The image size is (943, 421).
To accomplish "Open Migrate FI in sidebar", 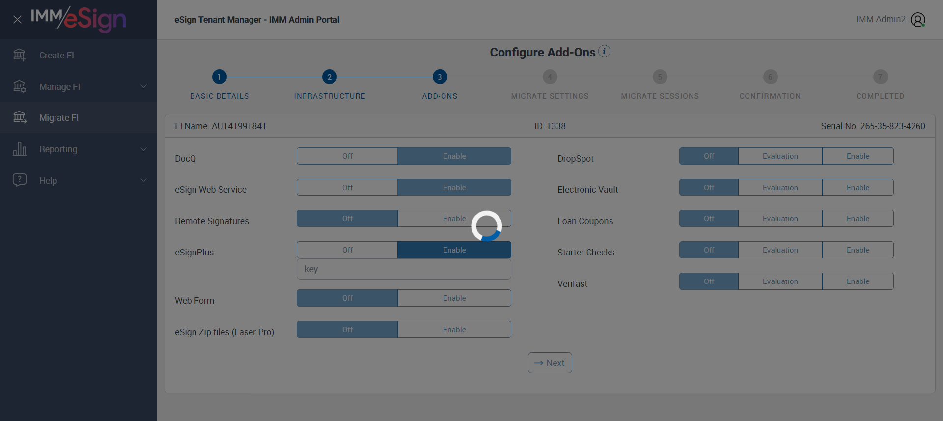I will click(x=79, y=117).
